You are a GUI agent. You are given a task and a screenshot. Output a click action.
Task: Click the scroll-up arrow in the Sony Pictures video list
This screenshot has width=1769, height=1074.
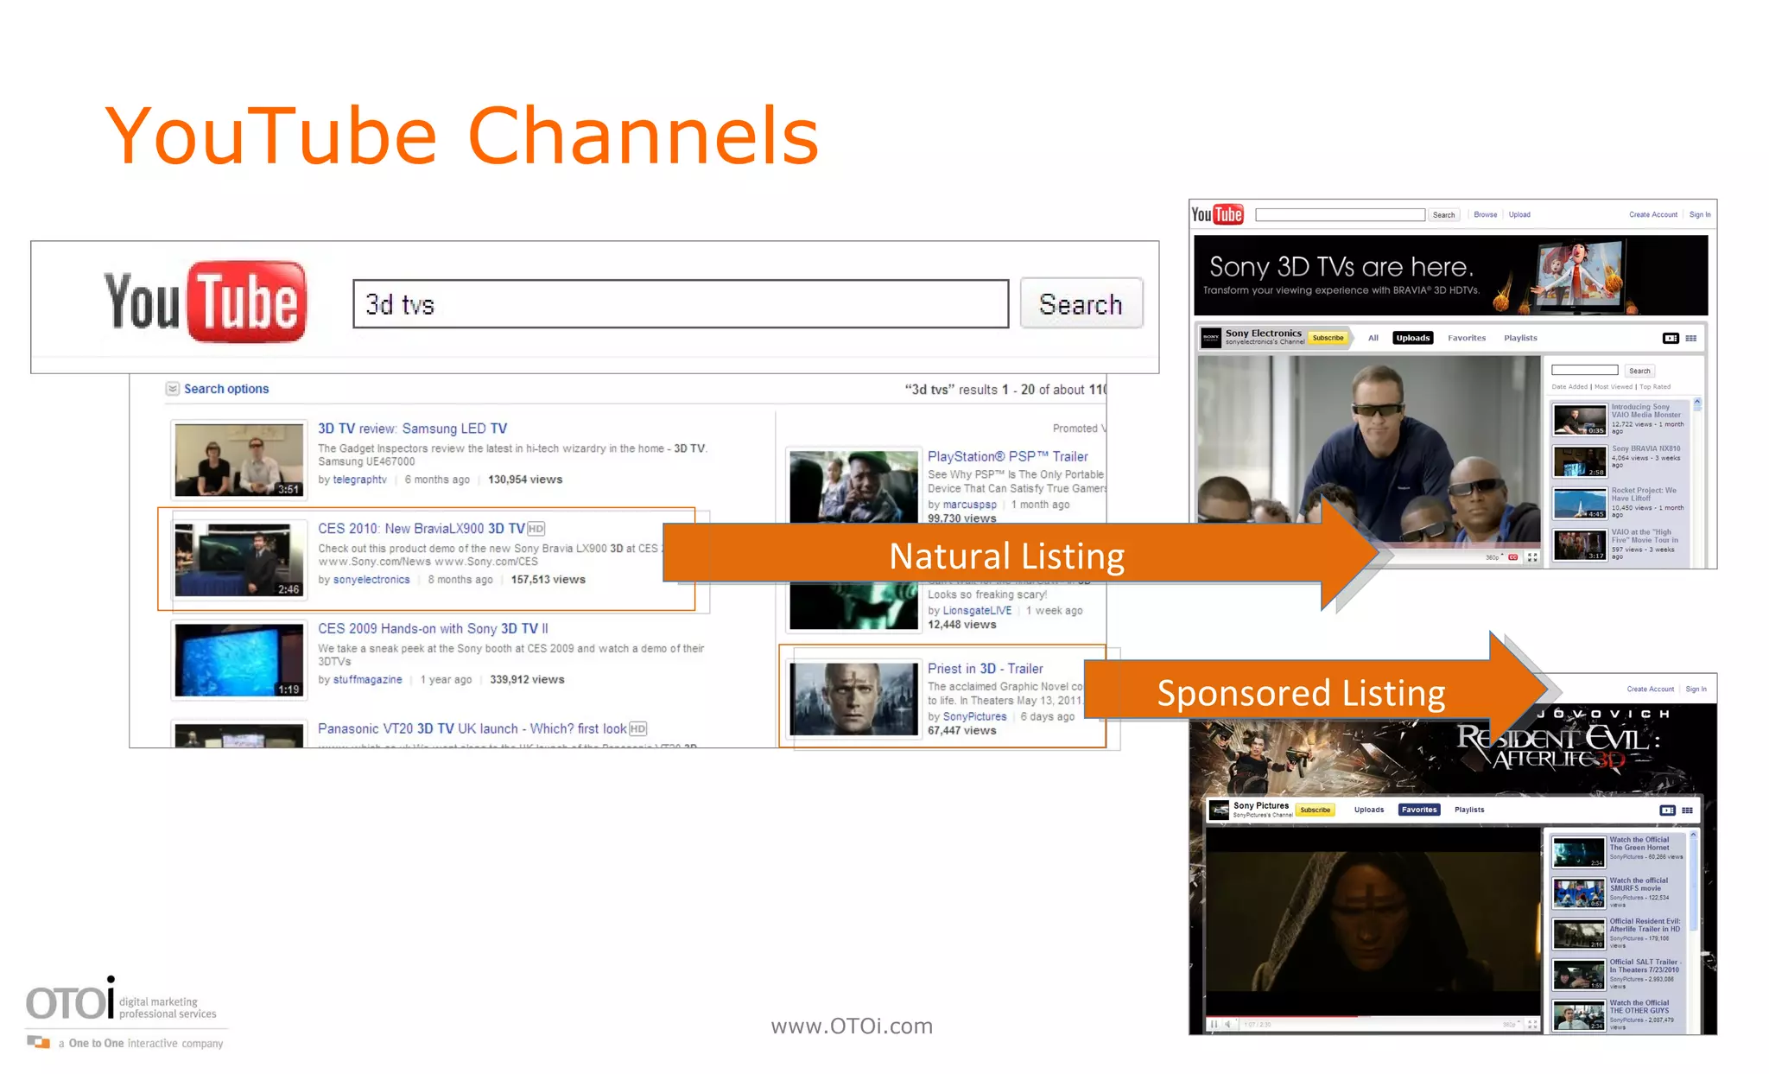point(1694,835)
